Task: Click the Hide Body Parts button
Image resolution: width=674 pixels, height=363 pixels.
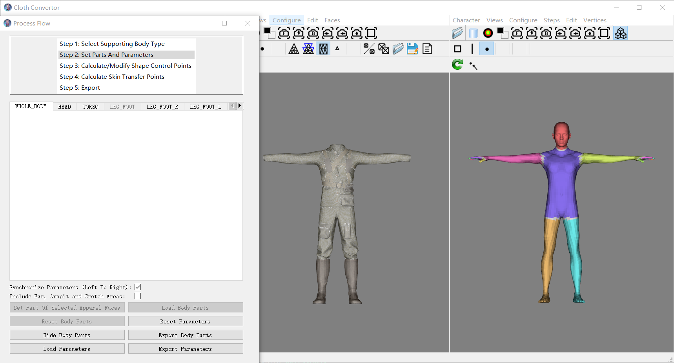Action: [x=67, y=335]
